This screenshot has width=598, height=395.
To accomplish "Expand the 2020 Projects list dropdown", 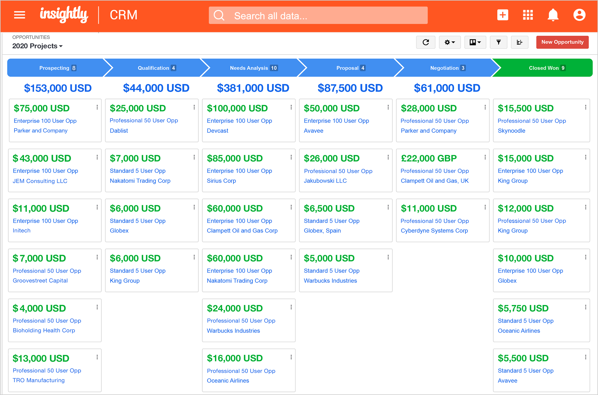I will [37, 46].
